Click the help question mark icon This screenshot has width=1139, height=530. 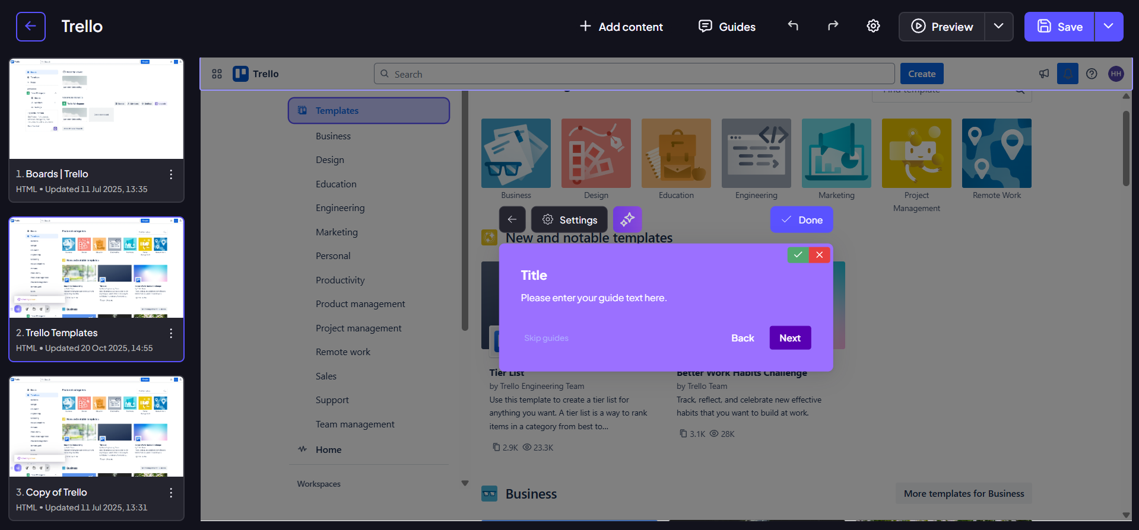click(x=1092, y=74)
